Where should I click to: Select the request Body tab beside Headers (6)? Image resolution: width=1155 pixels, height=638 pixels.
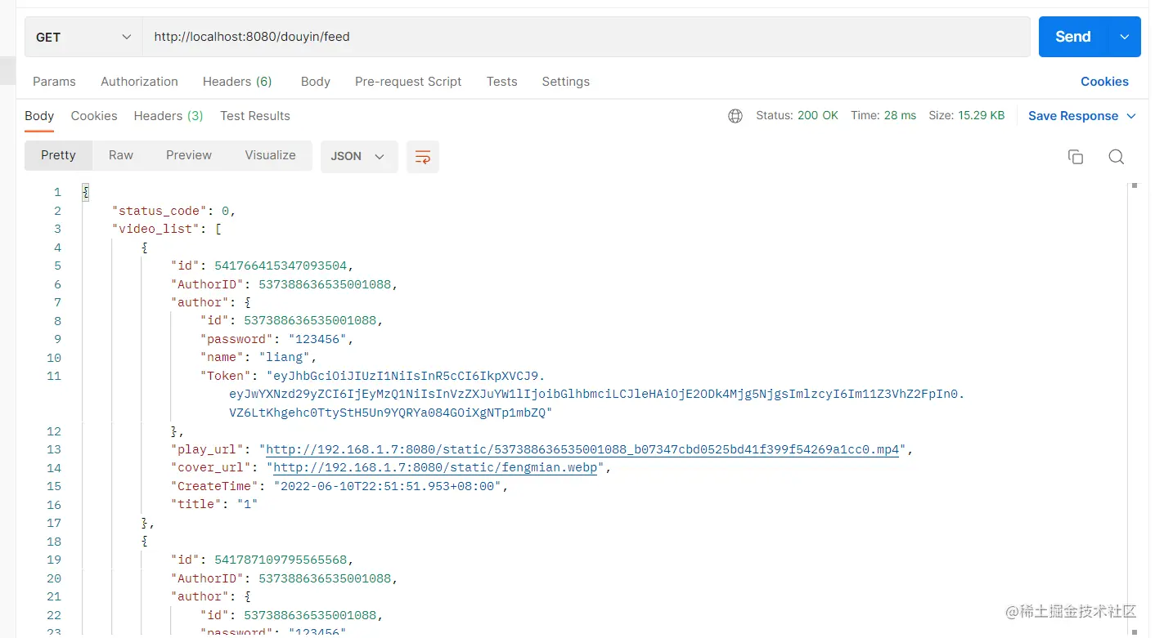pyautogui.click(x=316, y=82)
